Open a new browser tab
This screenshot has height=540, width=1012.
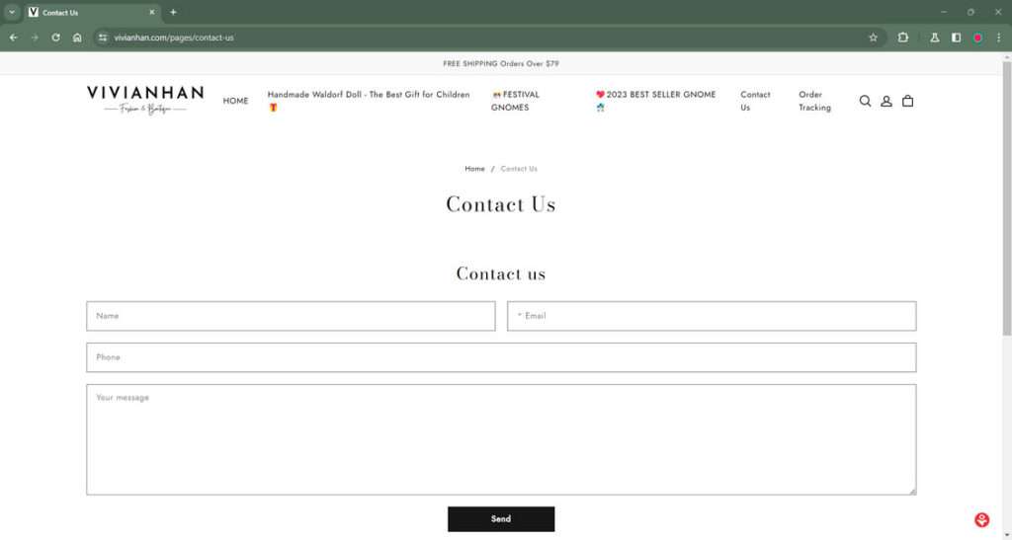[173, 12]
